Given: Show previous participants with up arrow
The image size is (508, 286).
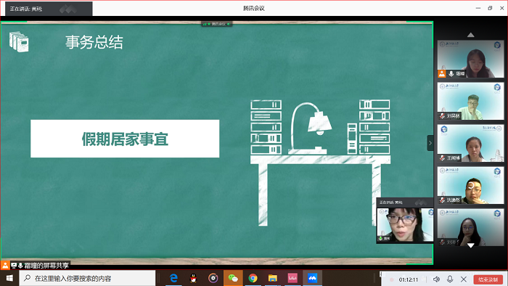Looking at the screenshot, I should tap(471, 35).
